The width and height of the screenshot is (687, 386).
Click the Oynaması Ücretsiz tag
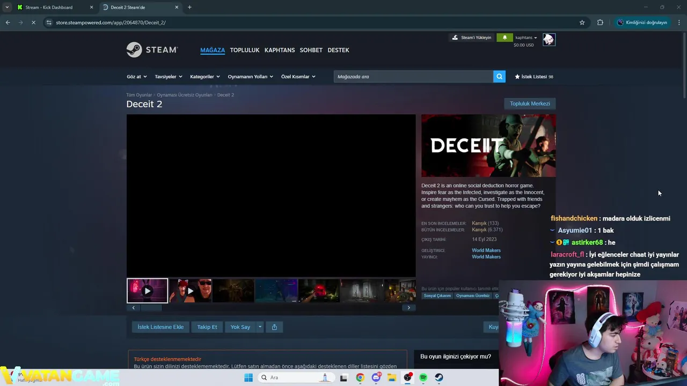[x=473, y=295]
